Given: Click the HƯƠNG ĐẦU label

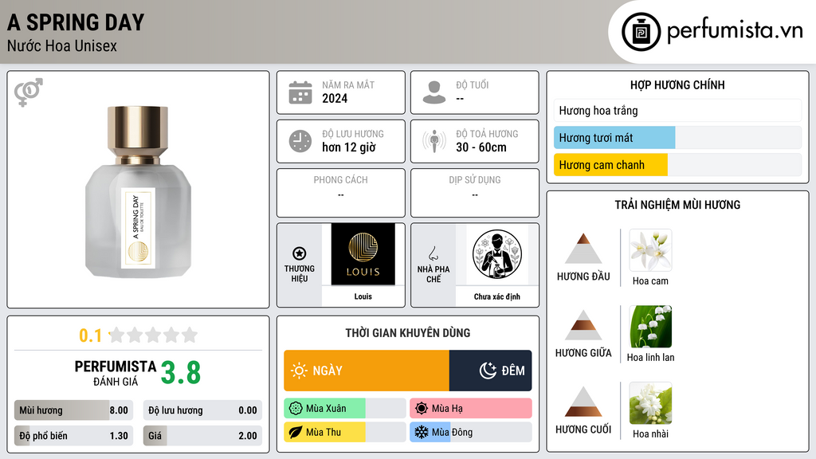Looking at the screenshot, I should coord(583,277).
